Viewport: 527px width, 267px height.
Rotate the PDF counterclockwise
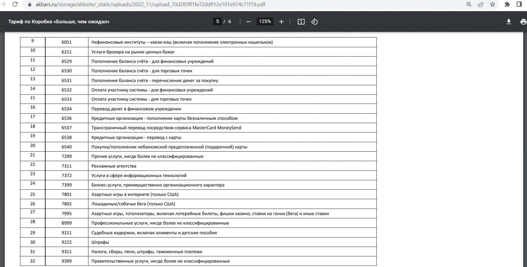coord(314,22)
